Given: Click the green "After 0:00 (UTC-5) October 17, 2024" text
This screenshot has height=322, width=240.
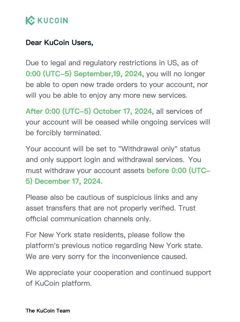Looking at the screenshot, I should click(x=89, y=111).
